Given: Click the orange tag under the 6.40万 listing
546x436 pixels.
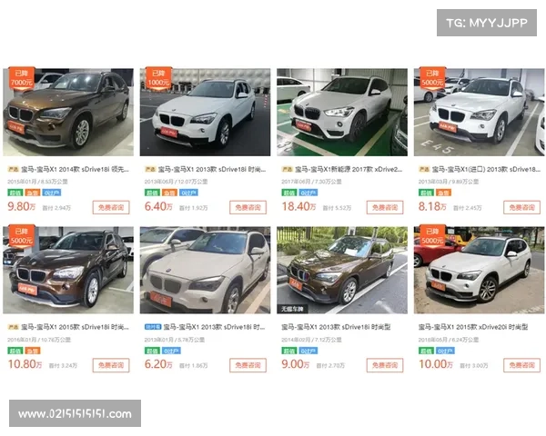Looking at the screenshot, I should tap(169, 193).
